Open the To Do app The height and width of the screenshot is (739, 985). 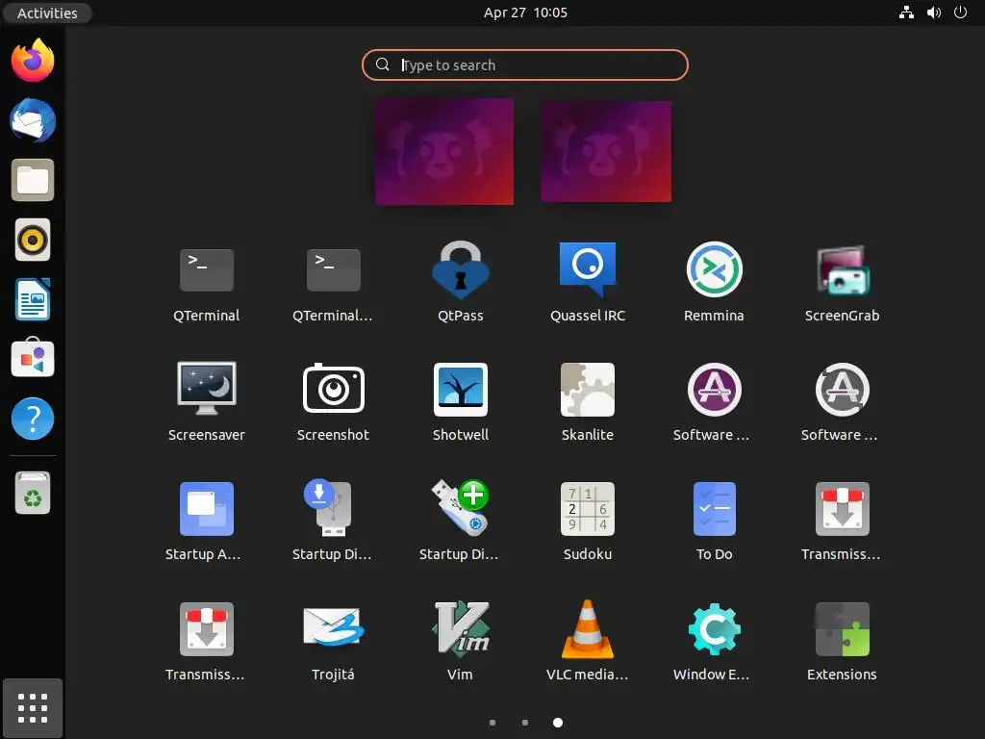(715, 508)
